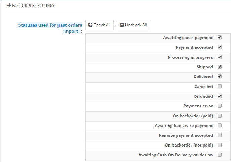Click the plus icon on Check All

[x=90, y=25]
